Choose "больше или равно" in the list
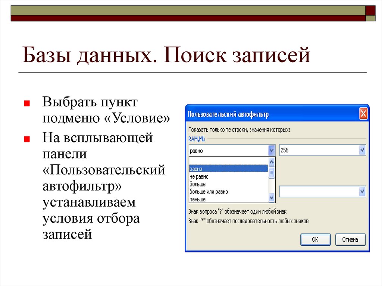The height and width of the screenshot is (286, 382). (x=229, y=192)
